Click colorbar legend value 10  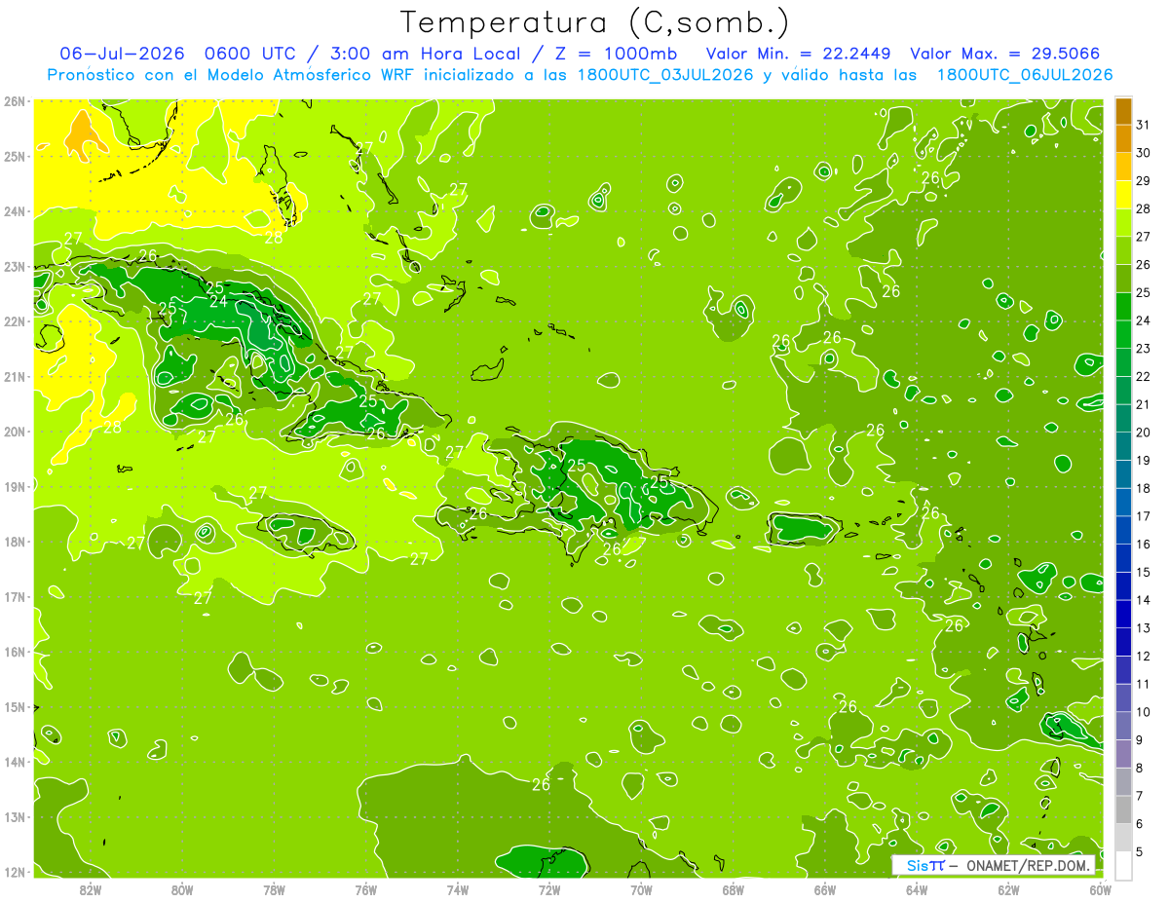tap(1143, 712)
